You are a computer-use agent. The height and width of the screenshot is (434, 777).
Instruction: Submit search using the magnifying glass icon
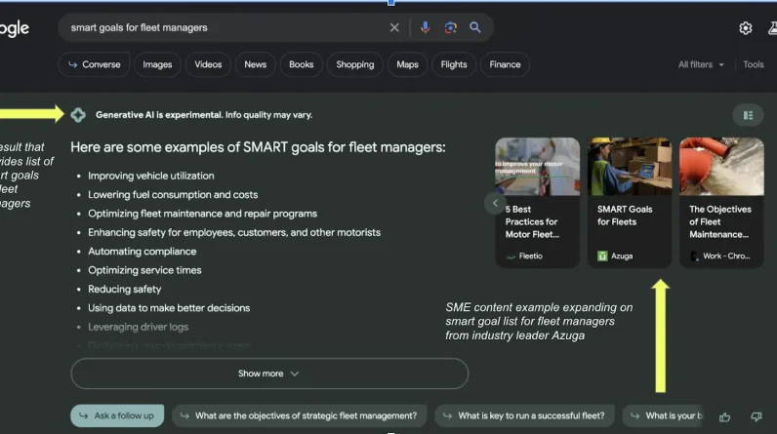[474, 27]
